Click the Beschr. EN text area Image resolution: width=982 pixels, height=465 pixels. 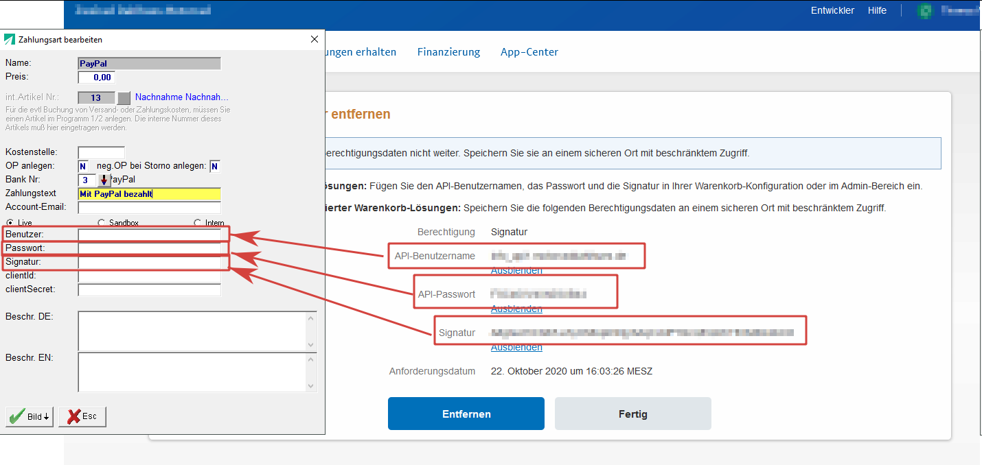tap(192, 372)
